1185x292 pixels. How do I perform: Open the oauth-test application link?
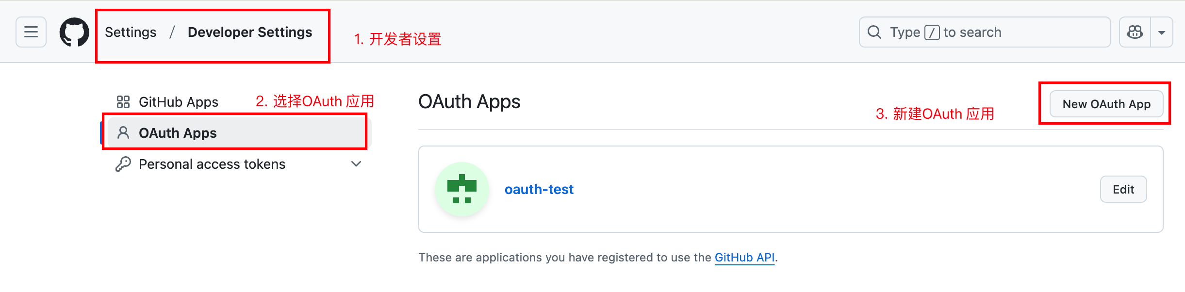[x=539, y=189]
